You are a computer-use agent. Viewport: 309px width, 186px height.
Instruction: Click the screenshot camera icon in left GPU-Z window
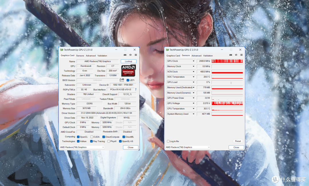point(125,55)
